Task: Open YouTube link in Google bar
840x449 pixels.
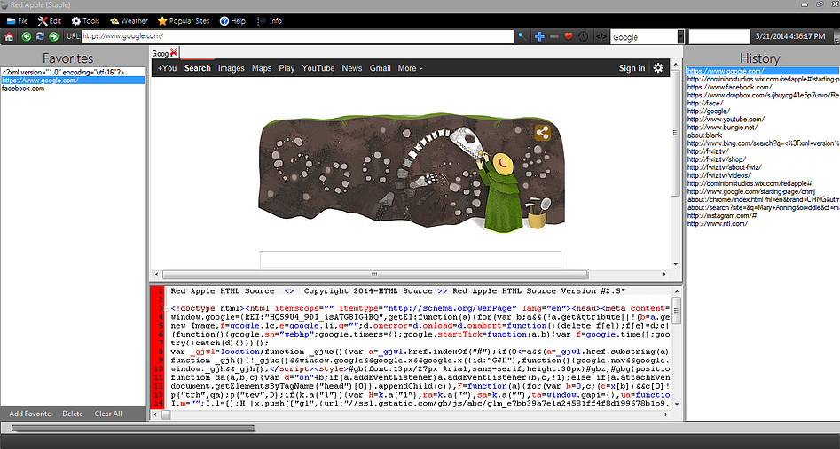Action: pos(318,68)
